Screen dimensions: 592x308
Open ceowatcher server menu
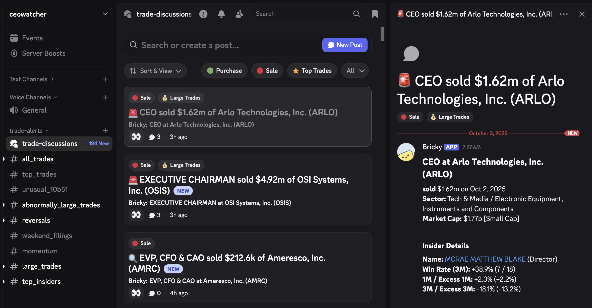point(59,14)
